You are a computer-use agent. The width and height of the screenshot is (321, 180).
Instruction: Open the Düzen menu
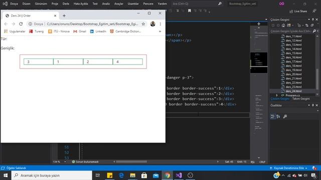[x=26, y=3]
